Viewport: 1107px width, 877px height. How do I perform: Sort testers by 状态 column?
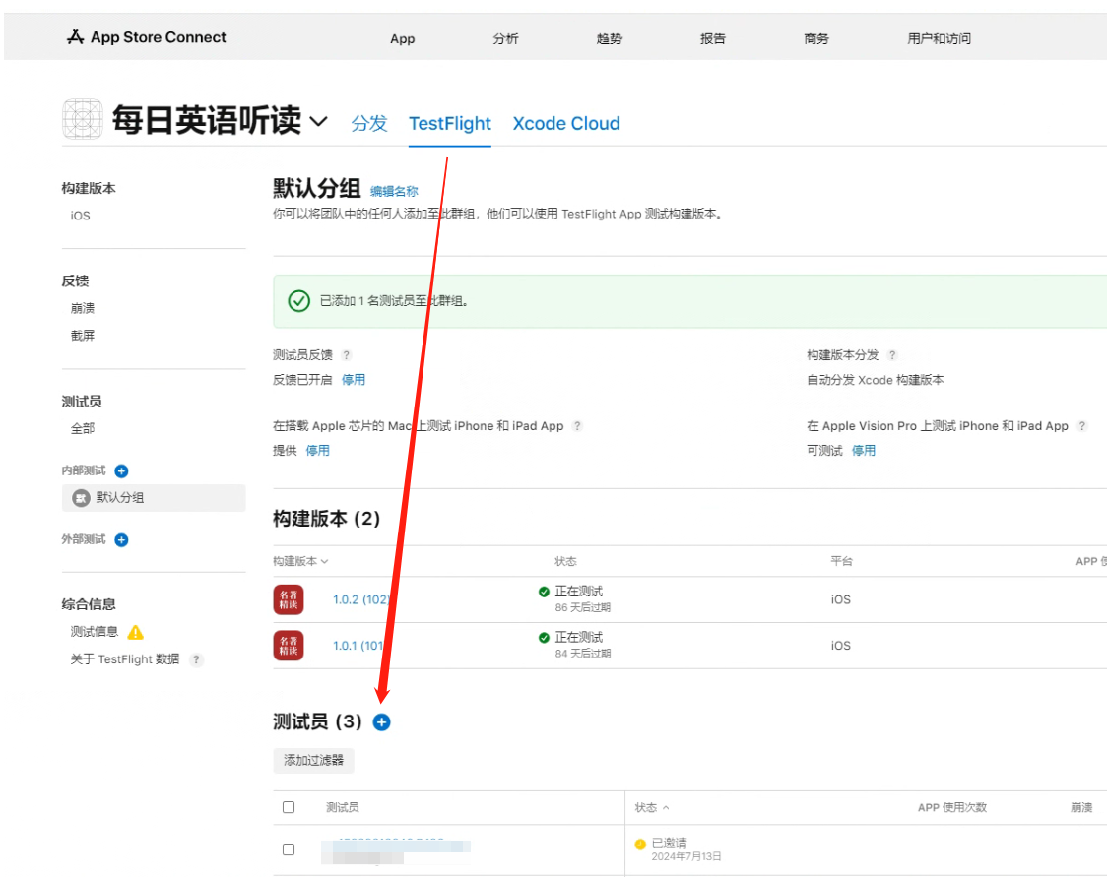[652, 807]
